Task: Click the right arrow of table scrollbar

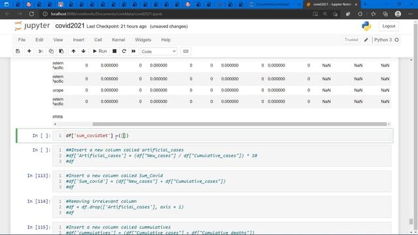Action: tap(389, 124)
